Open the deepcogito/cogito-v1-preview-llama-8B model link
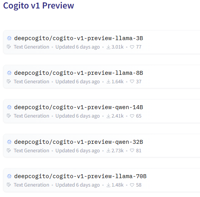The image size is (200, 197). [x=78, y=73]
